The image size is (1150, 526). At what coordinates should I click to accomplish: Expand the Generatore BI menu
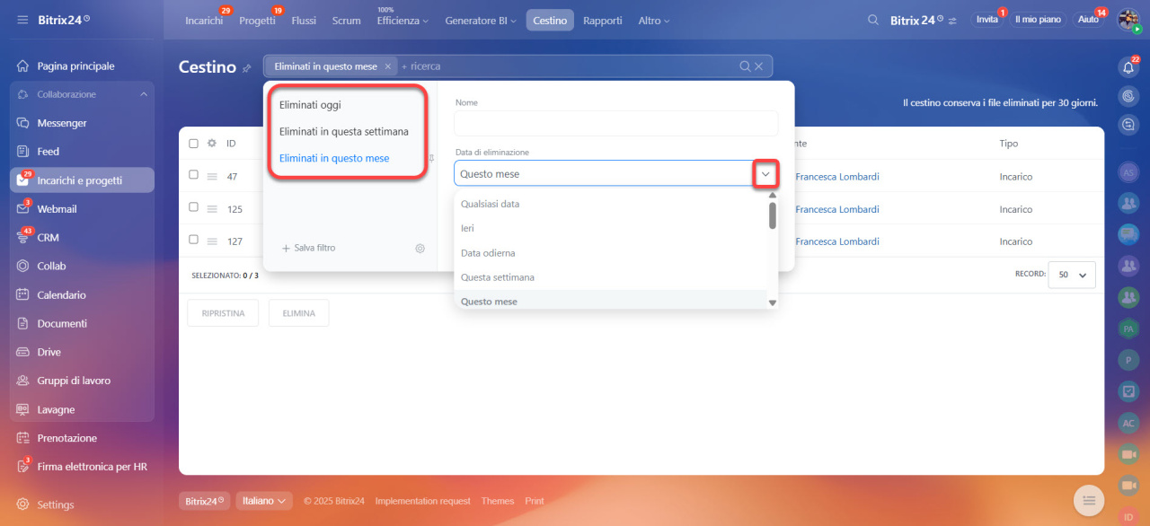(481, 20)
